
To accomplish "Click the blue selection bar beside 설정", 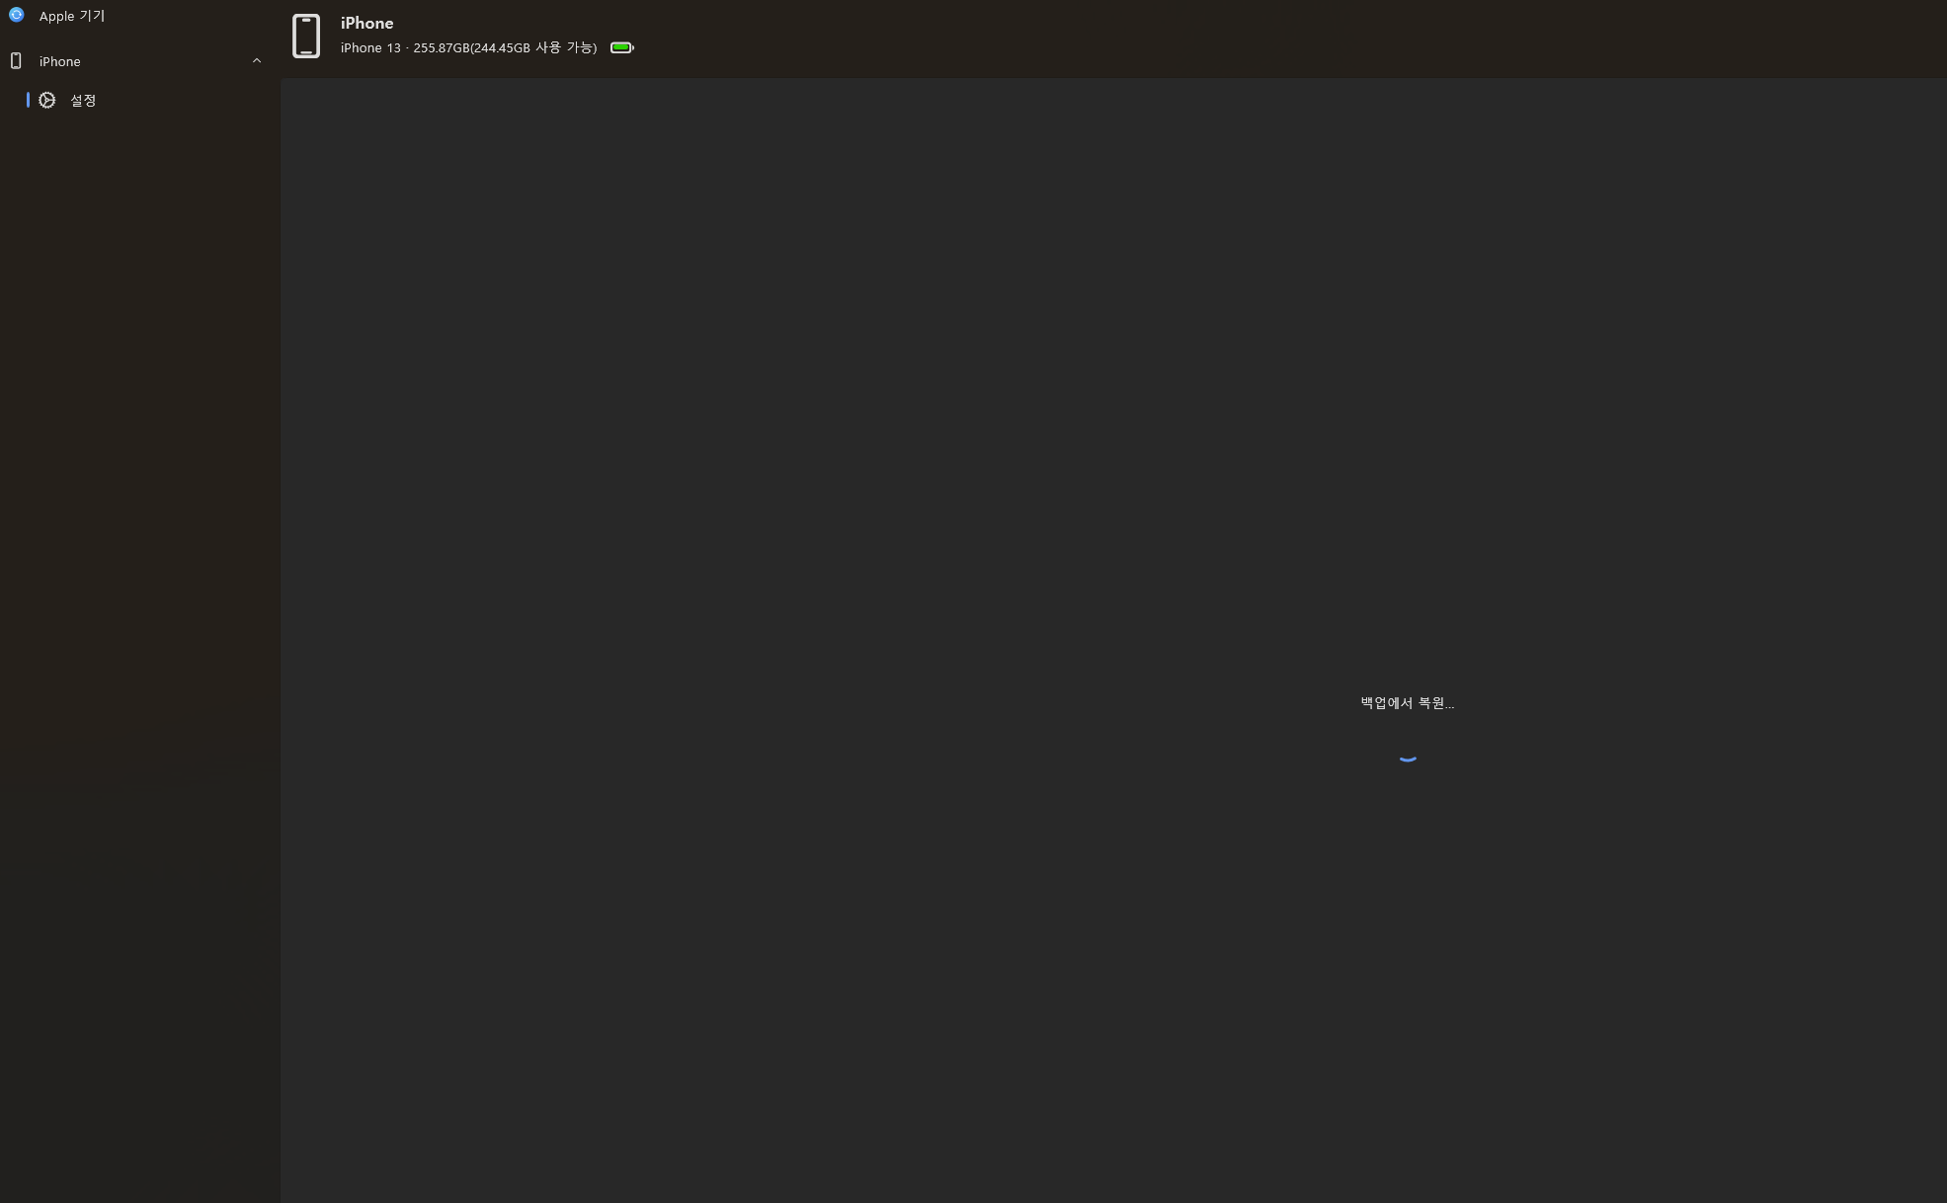I will pos(28,100).
